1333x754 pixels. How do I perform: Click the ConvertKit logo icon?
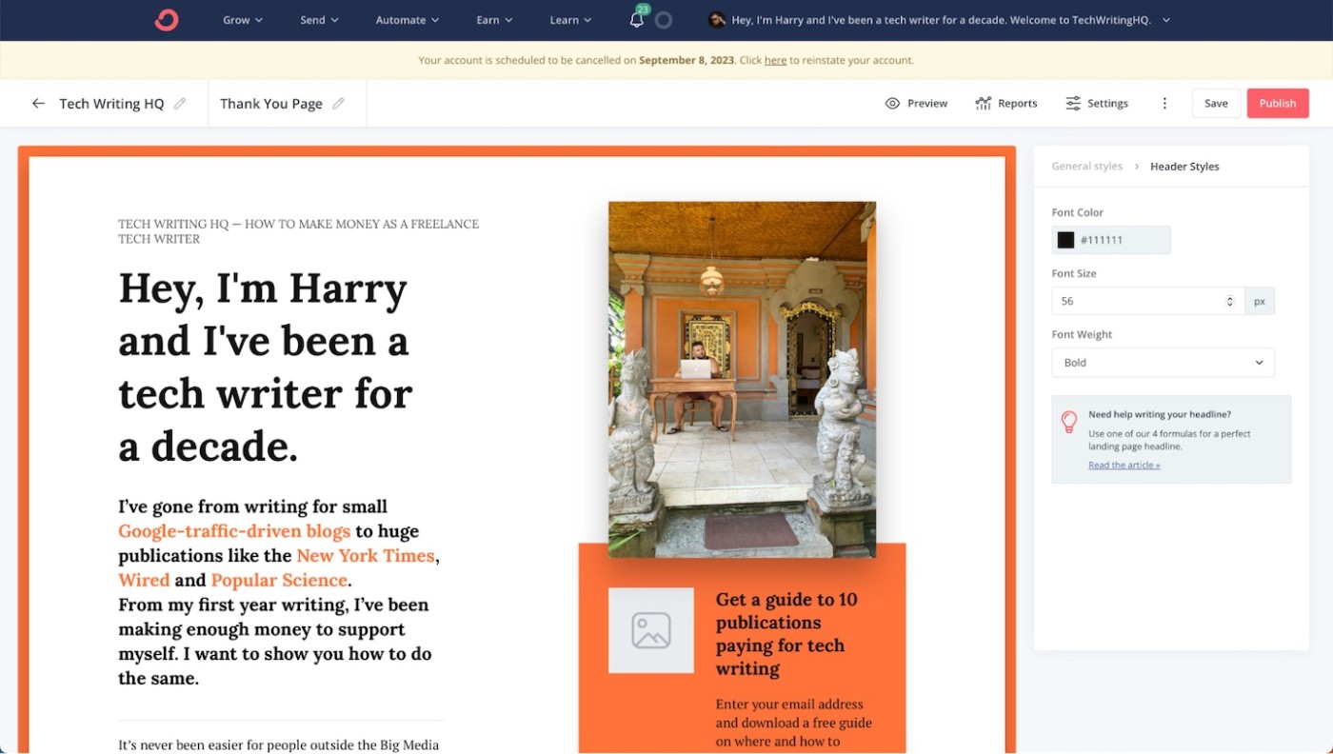(167, 20)
